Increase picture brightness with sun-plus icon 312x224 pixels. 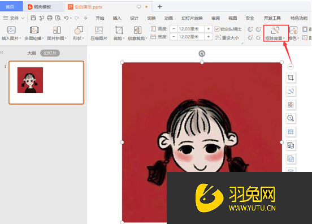tap(250, 37)
